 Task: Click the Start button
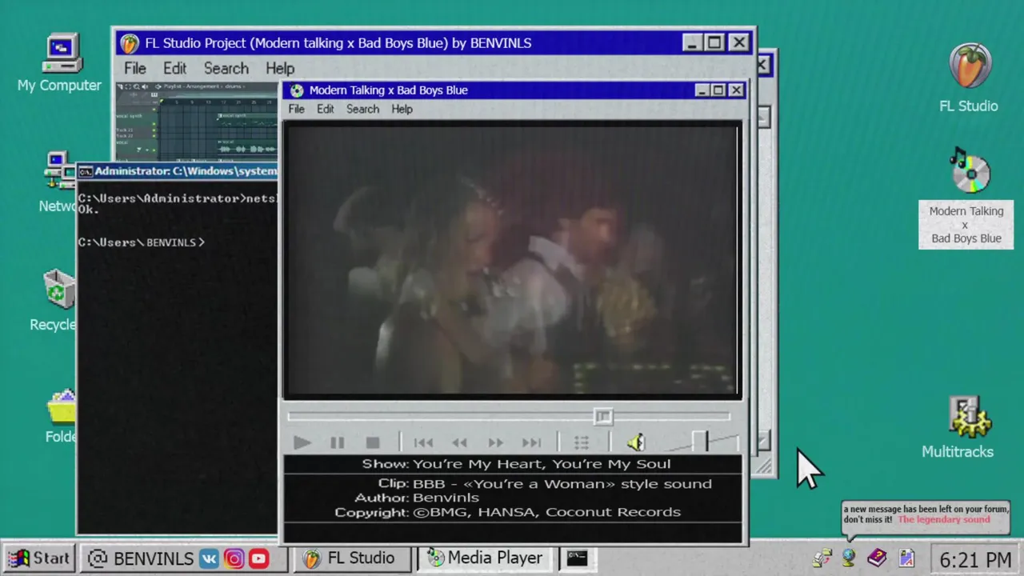[x=40, y=558]
